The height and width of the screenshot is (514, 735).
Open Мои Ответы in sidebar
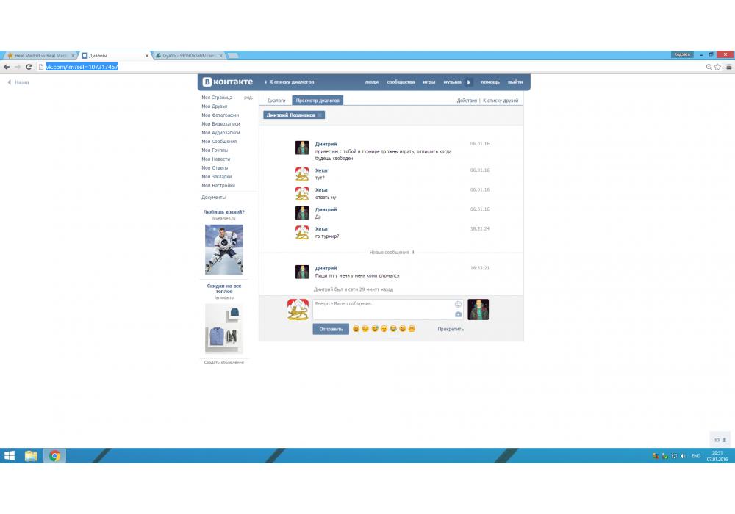pos(215,168)
